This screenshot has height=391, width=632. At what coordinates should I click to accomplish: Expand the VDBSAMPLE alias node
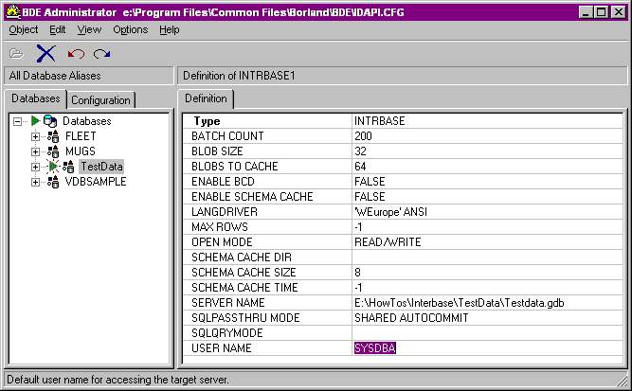[36, 182]
